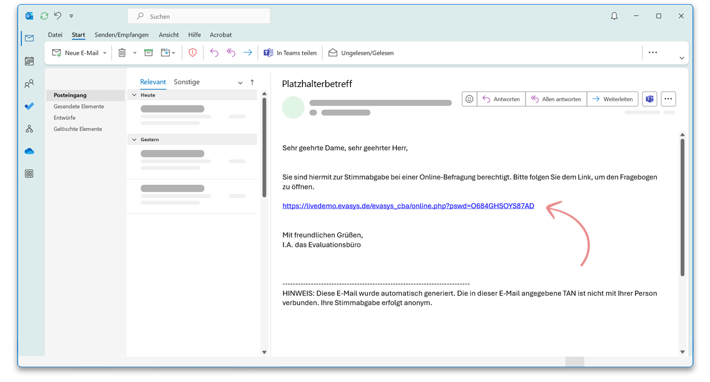Open the evasys survey link
This screenshot has width=710, height=382.
point(408,206)
